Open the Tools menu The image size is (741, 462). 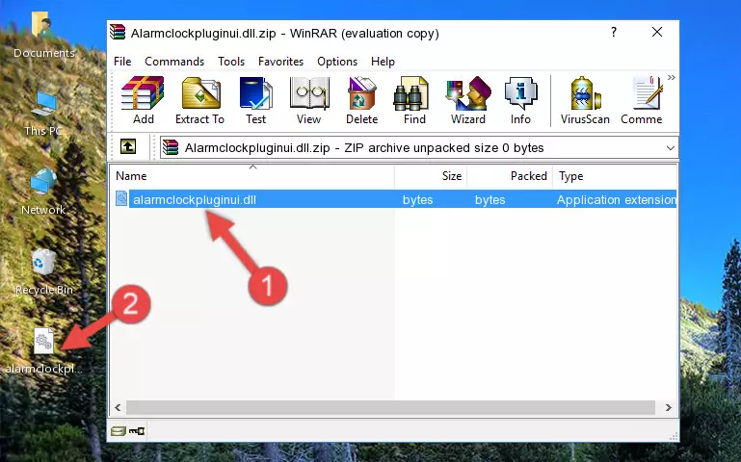[231, 62]
